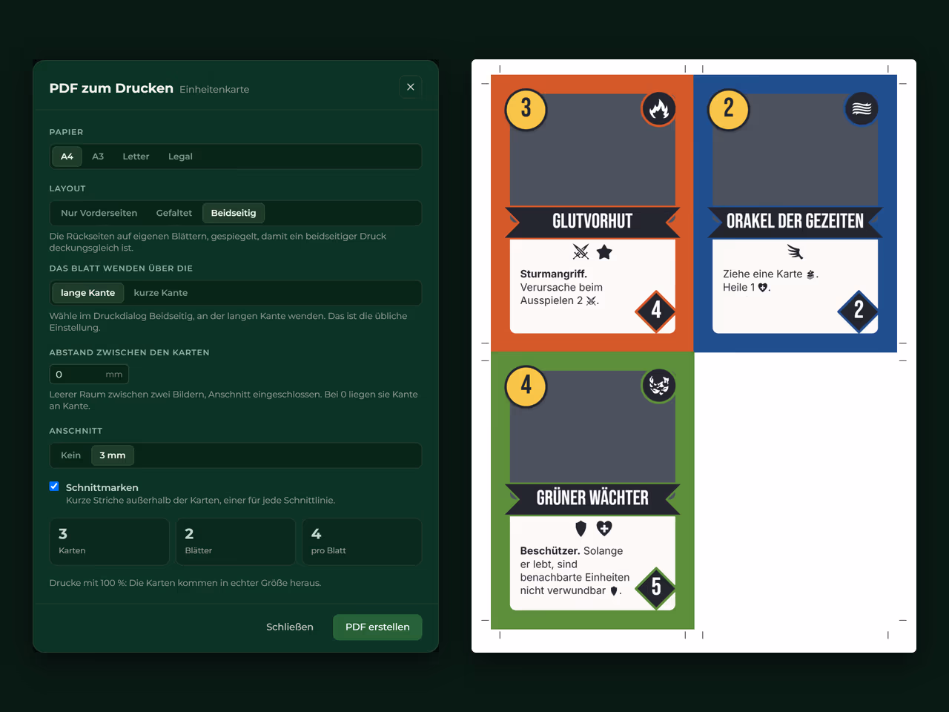This screenshot has width=949, height=712.
Task: Click the Grüner Wächter card art area
Action: point(592,426)
